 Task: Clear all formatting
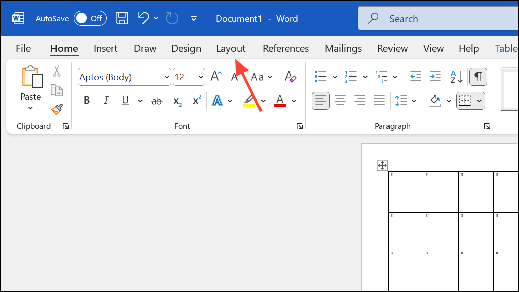tap(290, 77)
